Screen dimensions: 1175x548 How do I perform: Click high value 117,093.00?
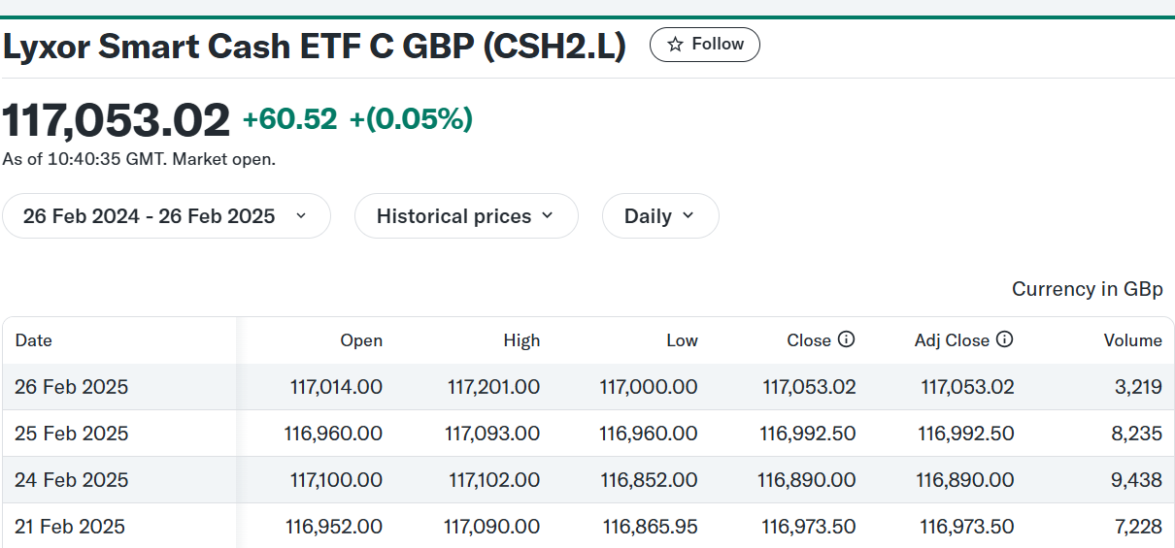coord(492,434)
